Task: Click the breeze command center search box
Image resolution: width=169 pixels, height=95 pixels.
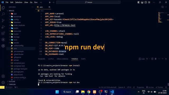Action: tap(88, 2)
